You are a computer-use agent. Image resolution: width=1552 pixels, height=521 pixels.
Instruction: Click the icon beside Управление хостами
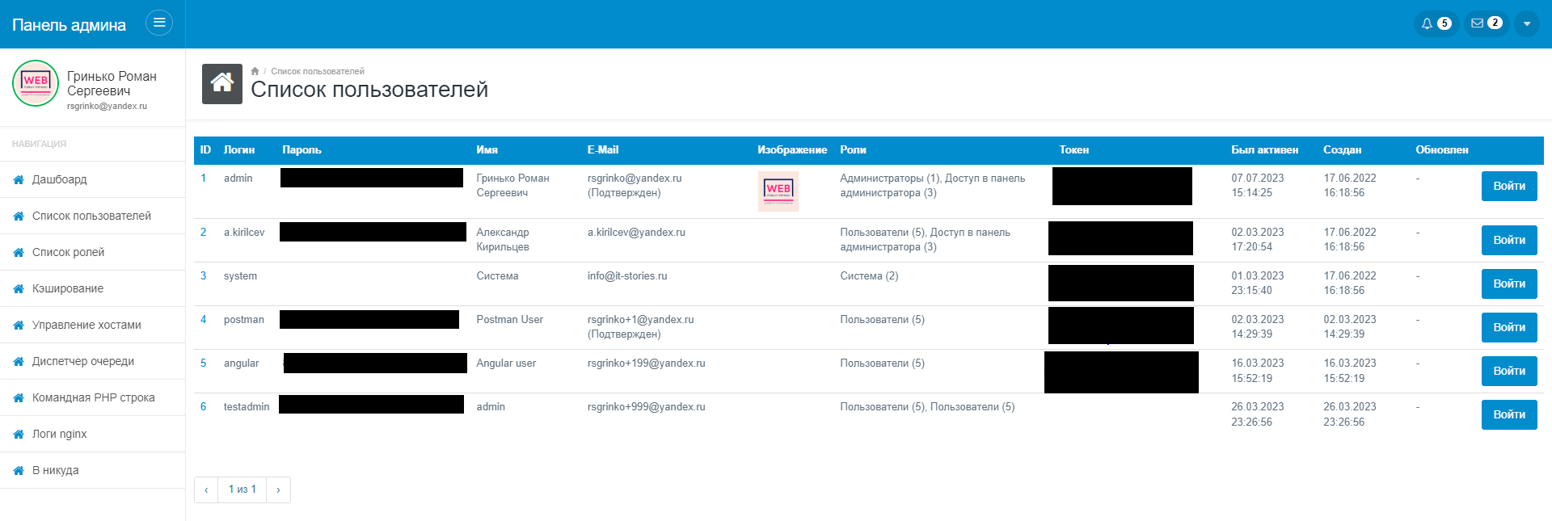click(19, 325)
